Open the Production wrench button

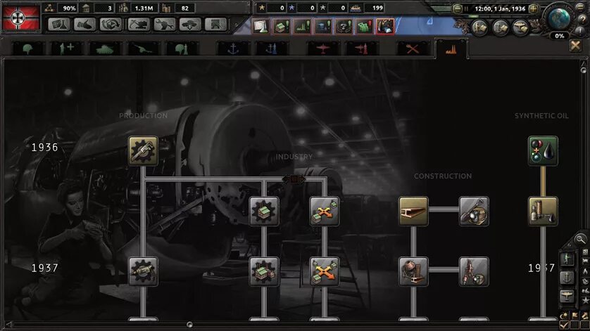pyautogui.click(x=165, y=25)
